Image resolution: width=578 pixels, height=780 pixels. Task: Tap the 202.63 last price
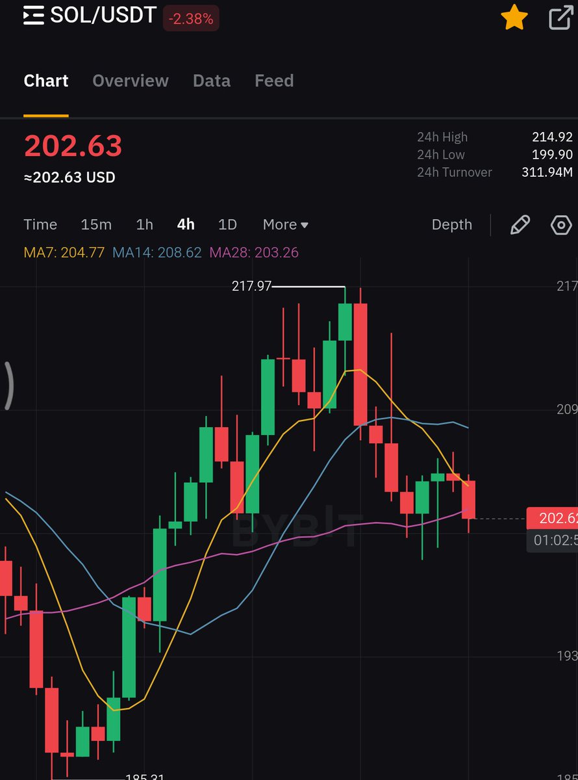point(73,146)
